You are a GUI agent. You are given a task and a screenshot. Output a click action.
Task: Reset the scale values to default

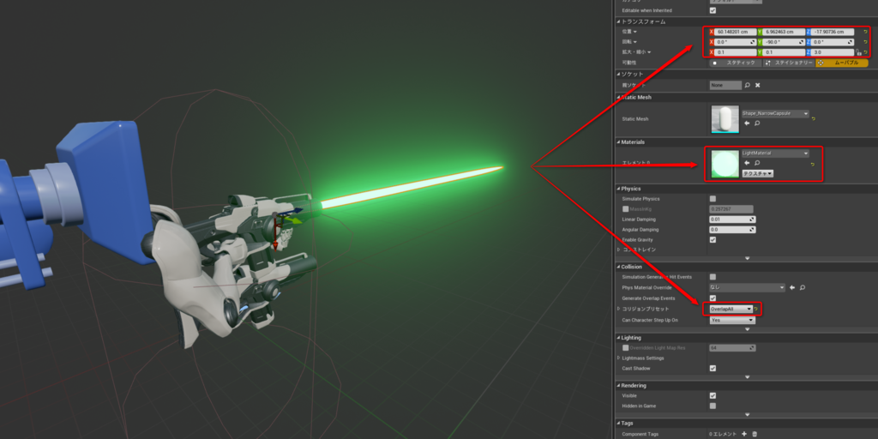(866, 52)
